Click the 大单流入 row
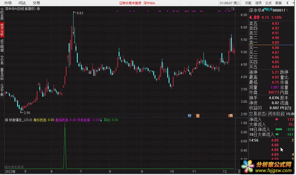This screenshot has width=296, height=175. (x=271, y=124)
